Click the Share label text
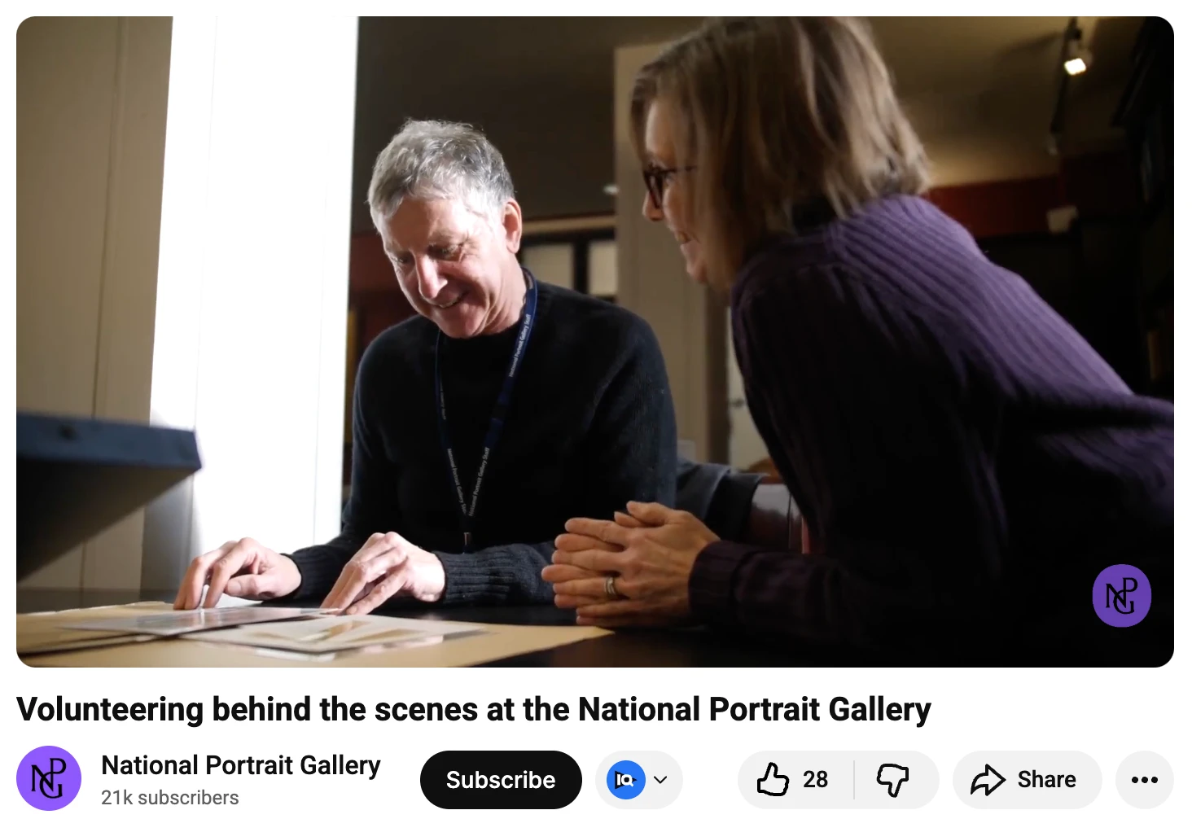Viewport: 1192px width, 832px height. [1046, 780]
